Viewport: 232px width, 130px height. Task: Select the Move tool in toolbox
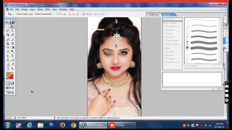(x=12, y=27)
